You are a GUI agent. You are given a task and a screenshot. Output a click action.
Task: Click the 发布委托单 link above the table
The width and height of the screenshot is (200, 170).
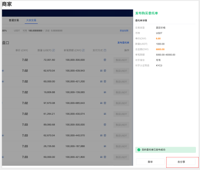(123, 43)
